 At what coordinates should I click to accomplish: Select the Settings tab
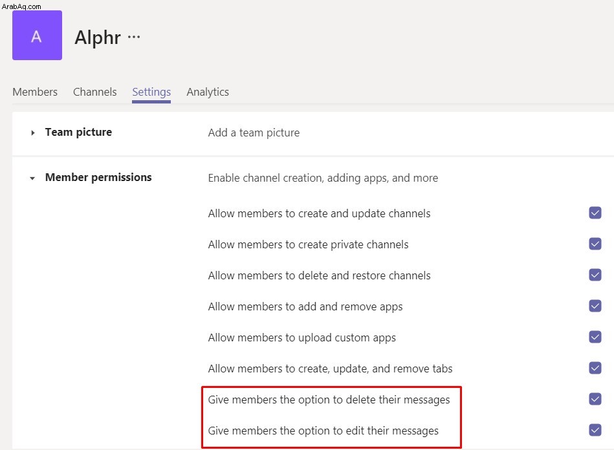point(151,92)
